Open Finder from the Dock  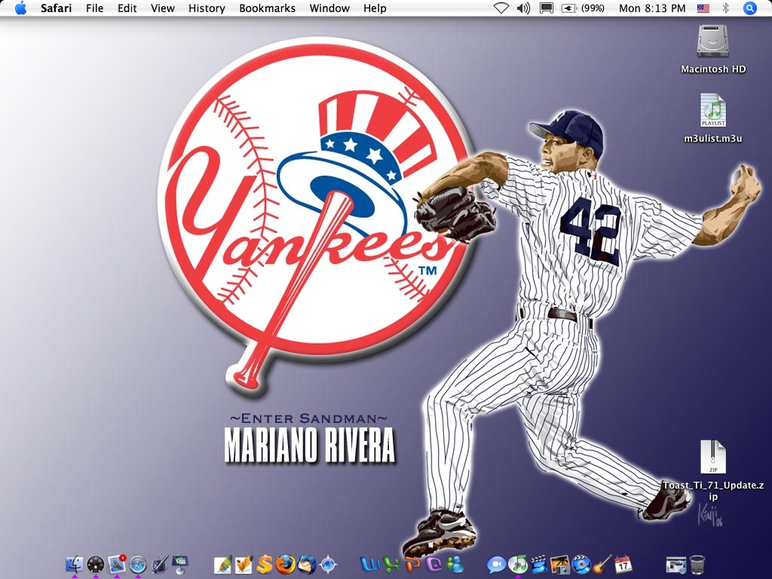75,564
